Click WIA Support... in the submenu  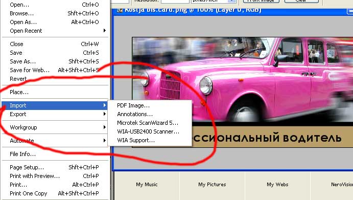[x=150, y=140]
